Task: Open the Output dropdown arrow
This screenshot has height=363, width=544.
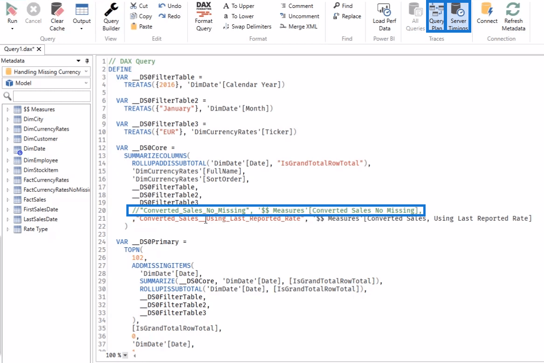Action: pos(82,29)
